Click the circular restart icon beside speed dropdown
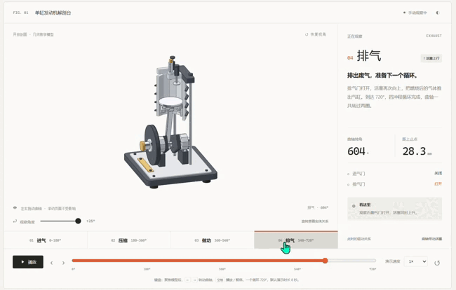Viewport: 456px width, 290px height. click(437, 263)
